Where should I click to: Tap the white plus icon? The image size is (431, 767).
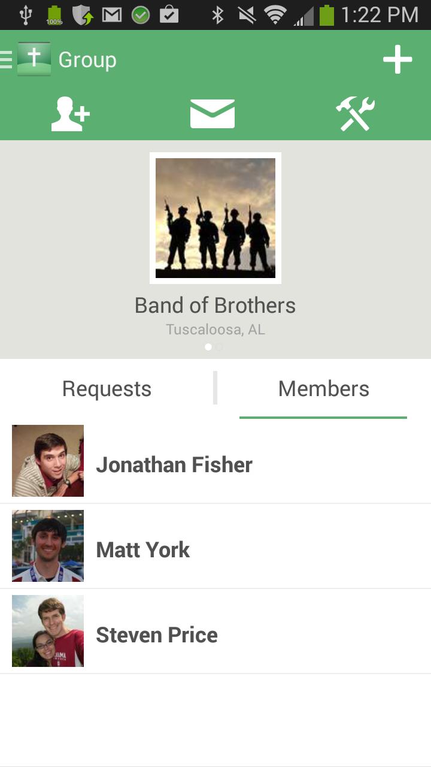[x=397, y=60]
